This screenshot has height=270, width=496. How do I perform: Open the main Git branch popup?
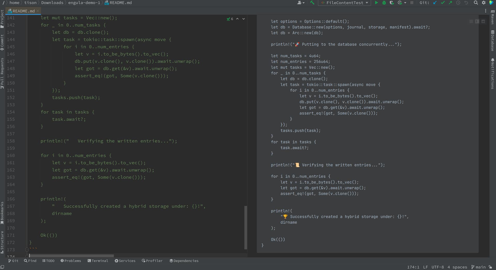[x=478, y=267]
